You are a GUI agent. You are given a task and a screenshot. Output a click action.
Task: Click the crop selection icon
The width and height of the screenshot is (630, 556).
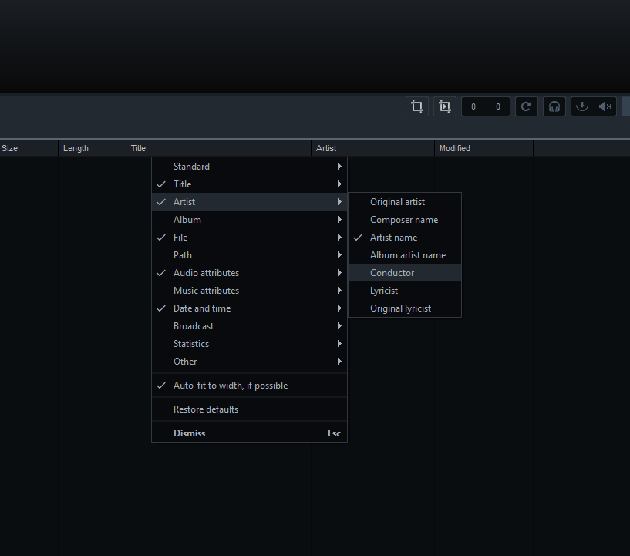pyautogui.click(x=417, y=106)
